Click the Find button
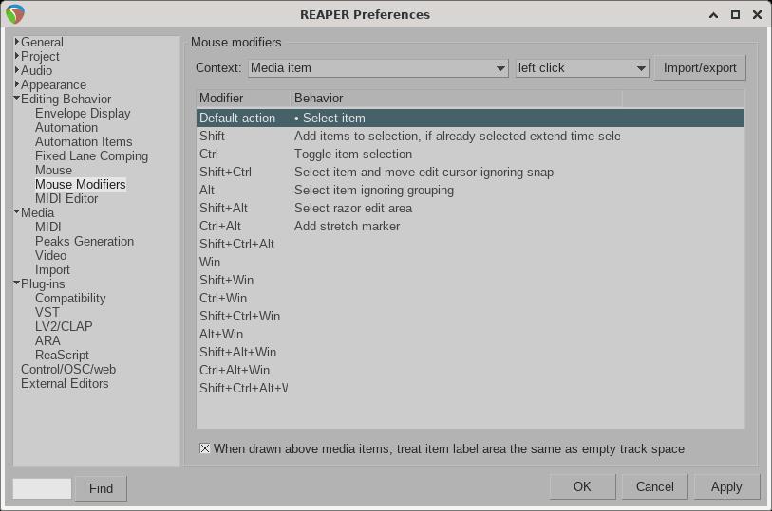Image resolution: width=772 pixels, height=511 pixels. pyautogui.click(x=101, y=488)
